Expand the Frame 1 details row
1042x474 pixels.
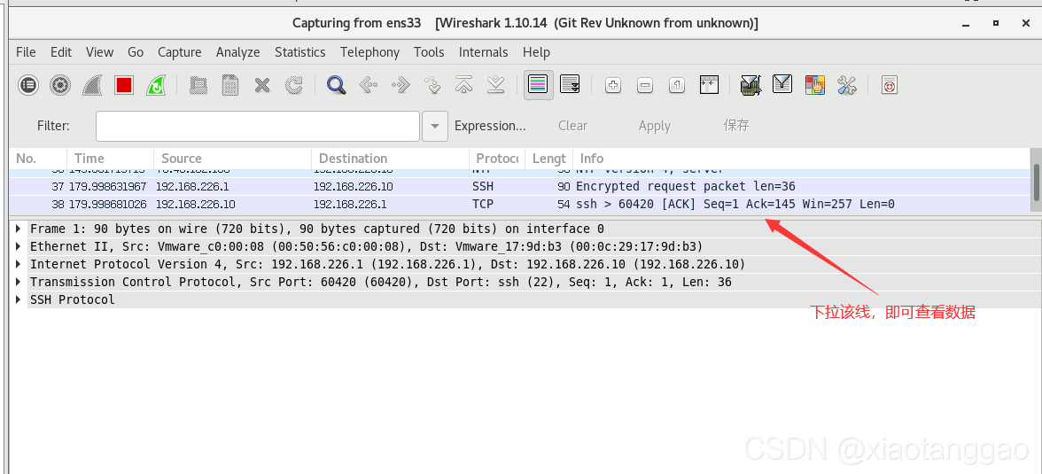[19, 229]
